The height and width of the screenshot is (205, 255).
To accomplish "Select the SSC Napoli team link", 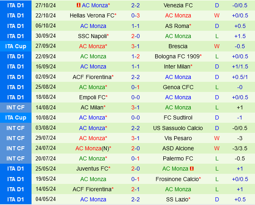I will [93, 36].
